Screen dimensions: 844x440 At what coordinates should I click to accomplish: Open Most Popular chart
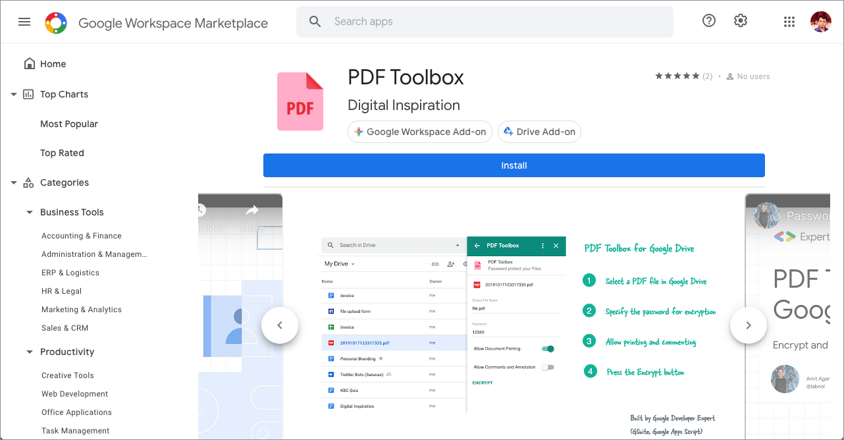pos(69,124)
